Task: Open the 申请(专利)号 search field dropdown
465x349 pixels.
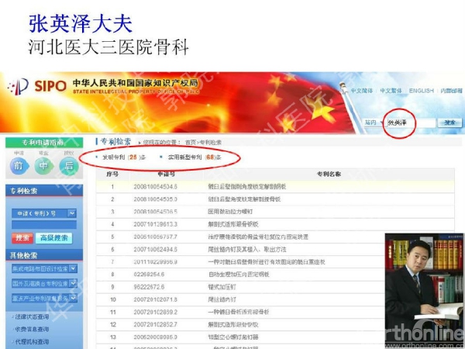Action: (71, 213)
